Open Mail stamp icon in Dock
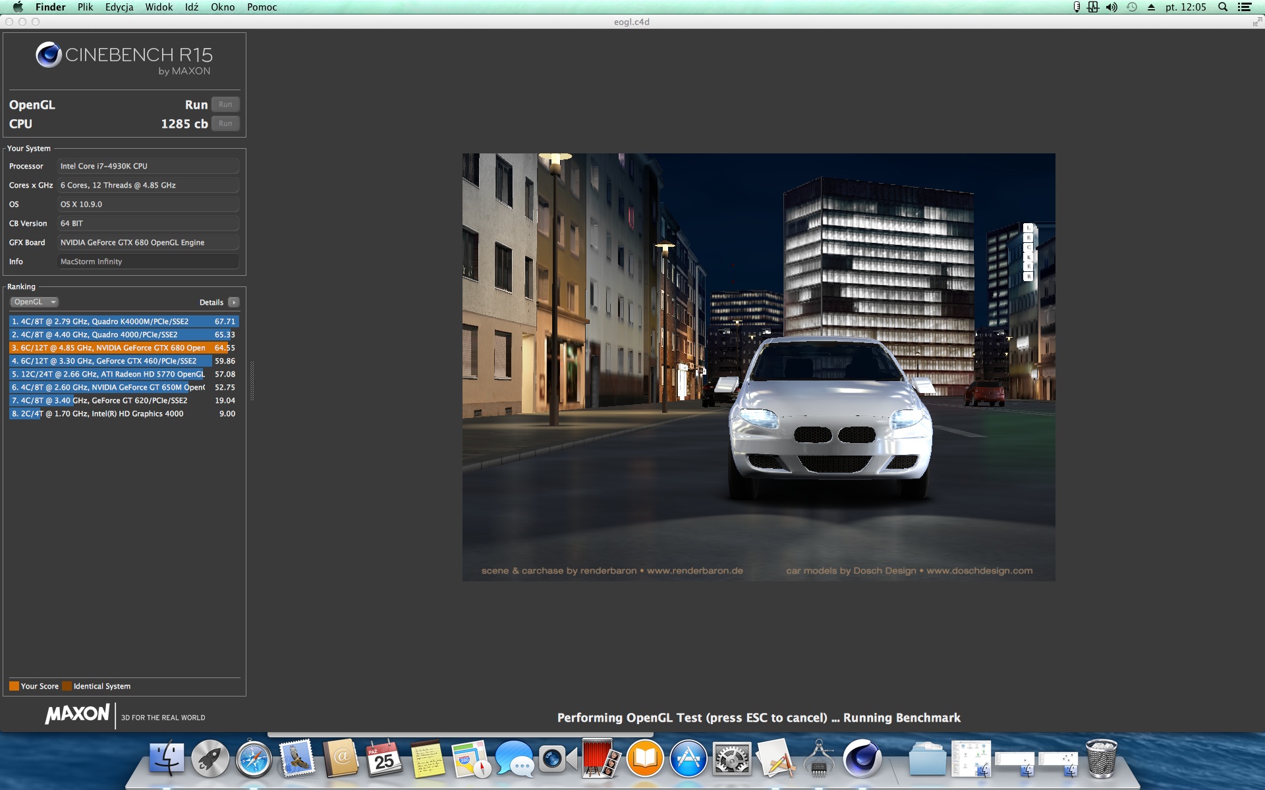The width and height of the screenshot is (1265, 790). pos(297,759)
